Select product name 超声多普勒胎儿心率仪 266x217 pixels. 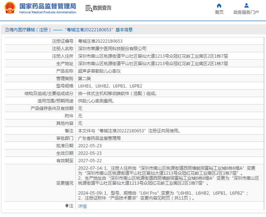[x=99, y=71]
